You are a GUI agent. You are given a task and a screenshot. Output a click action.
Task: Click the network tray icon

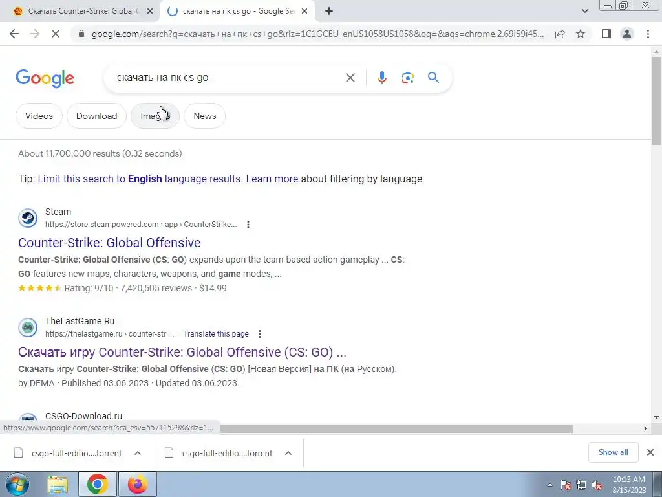(581, 485)
